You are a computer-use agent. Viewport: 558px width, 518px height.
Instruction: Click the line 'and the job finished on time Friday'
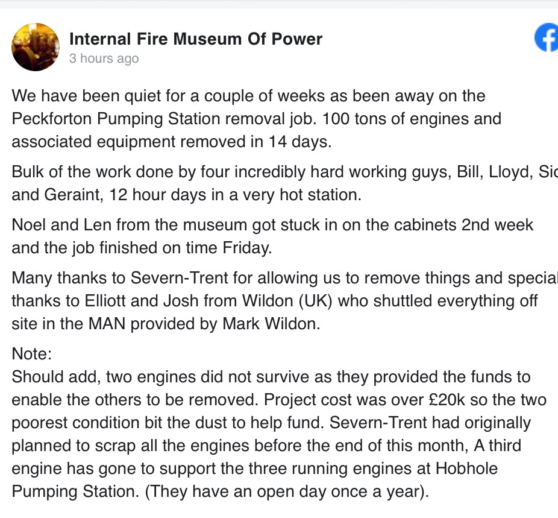pyautogui.click(x=142, y=248)
